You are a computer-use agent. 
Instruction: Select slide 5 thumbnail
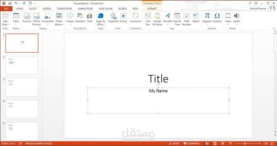[x=22, y=131]
